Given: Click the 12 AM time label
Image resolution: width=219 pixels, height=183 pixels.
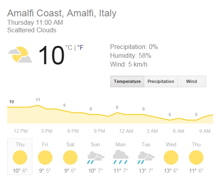Looking at the screenshot, I should coord(126,131).
